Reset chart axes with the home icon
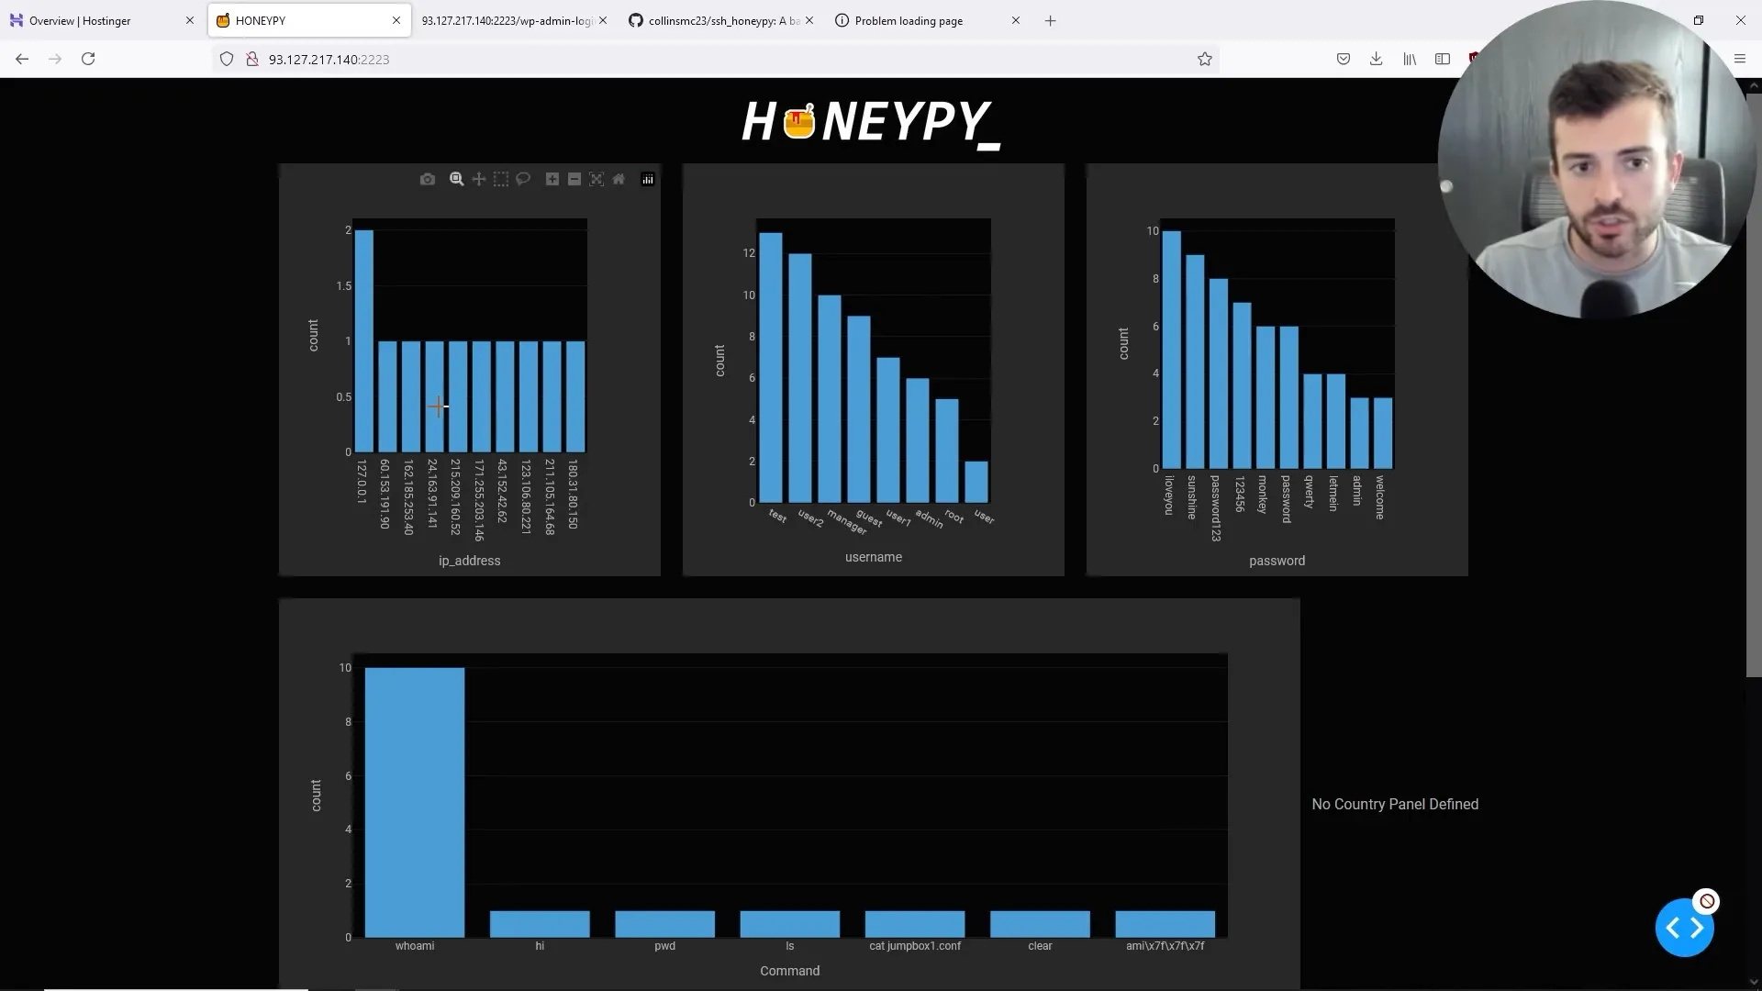 pos(619,179)
